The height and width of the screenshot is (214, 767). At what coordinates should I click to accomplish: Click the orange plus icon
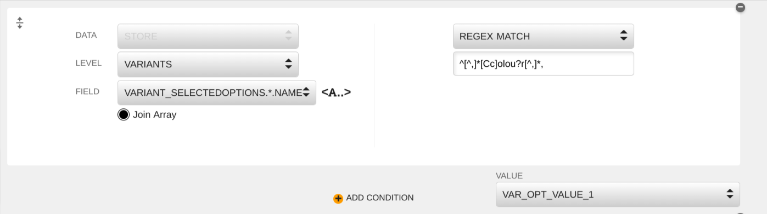pos(338,198)
